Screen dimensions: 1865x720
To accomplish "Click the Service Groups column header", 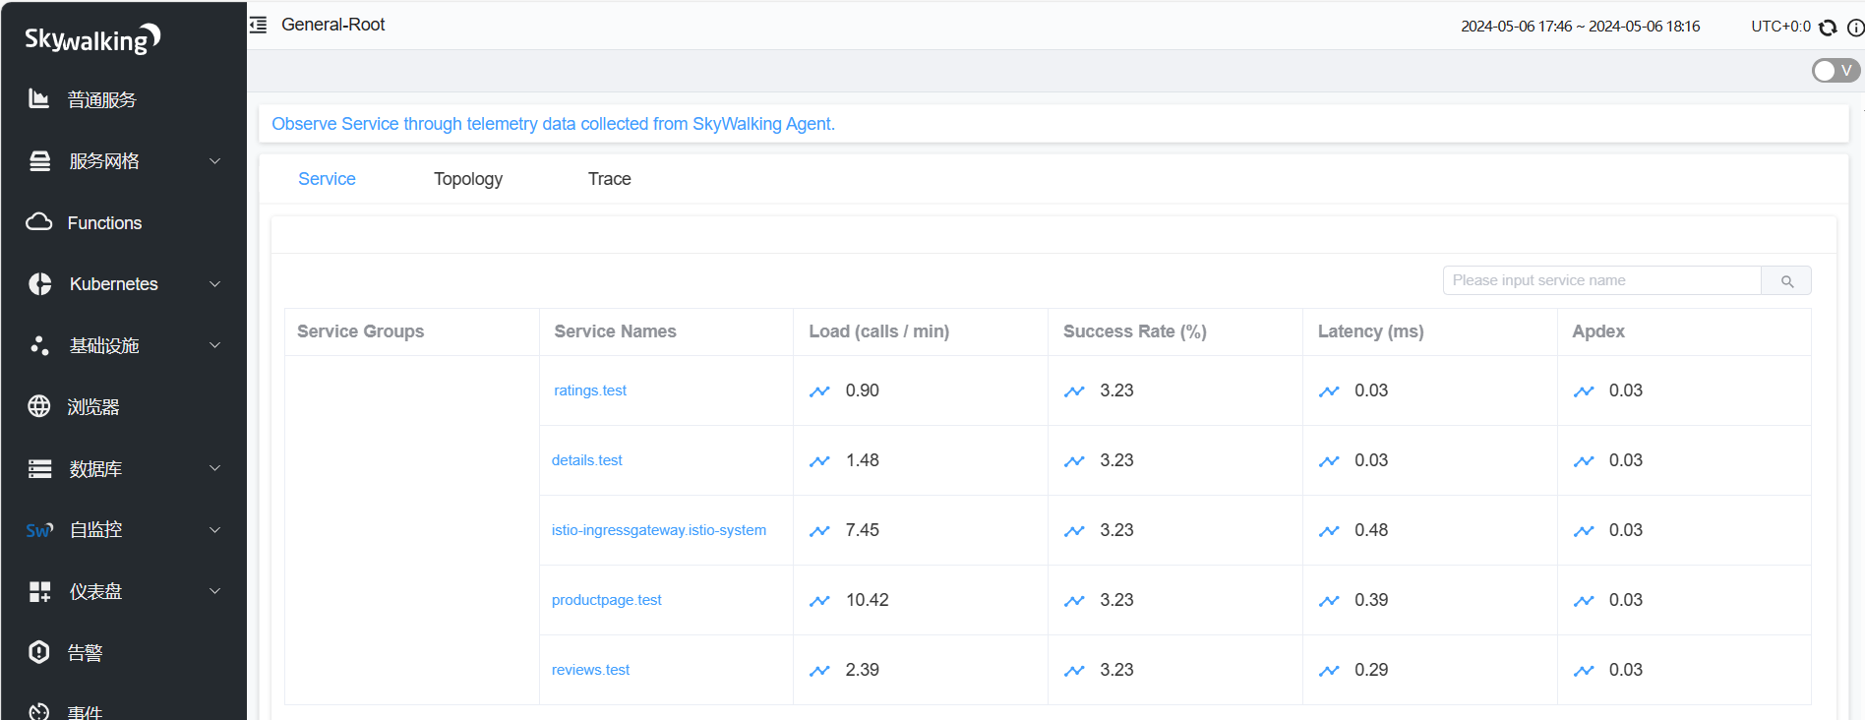I will (360, 331).
